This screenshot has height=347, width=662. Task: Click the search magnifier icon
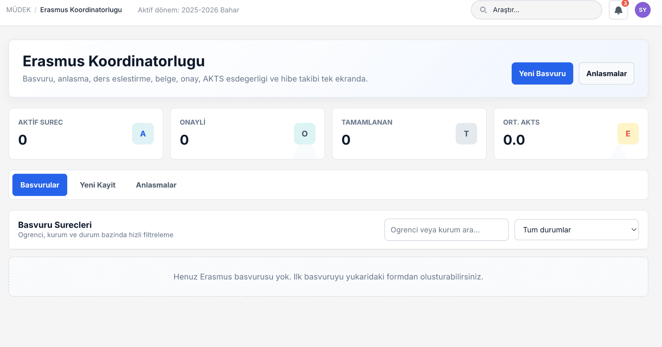click(483, 10)
